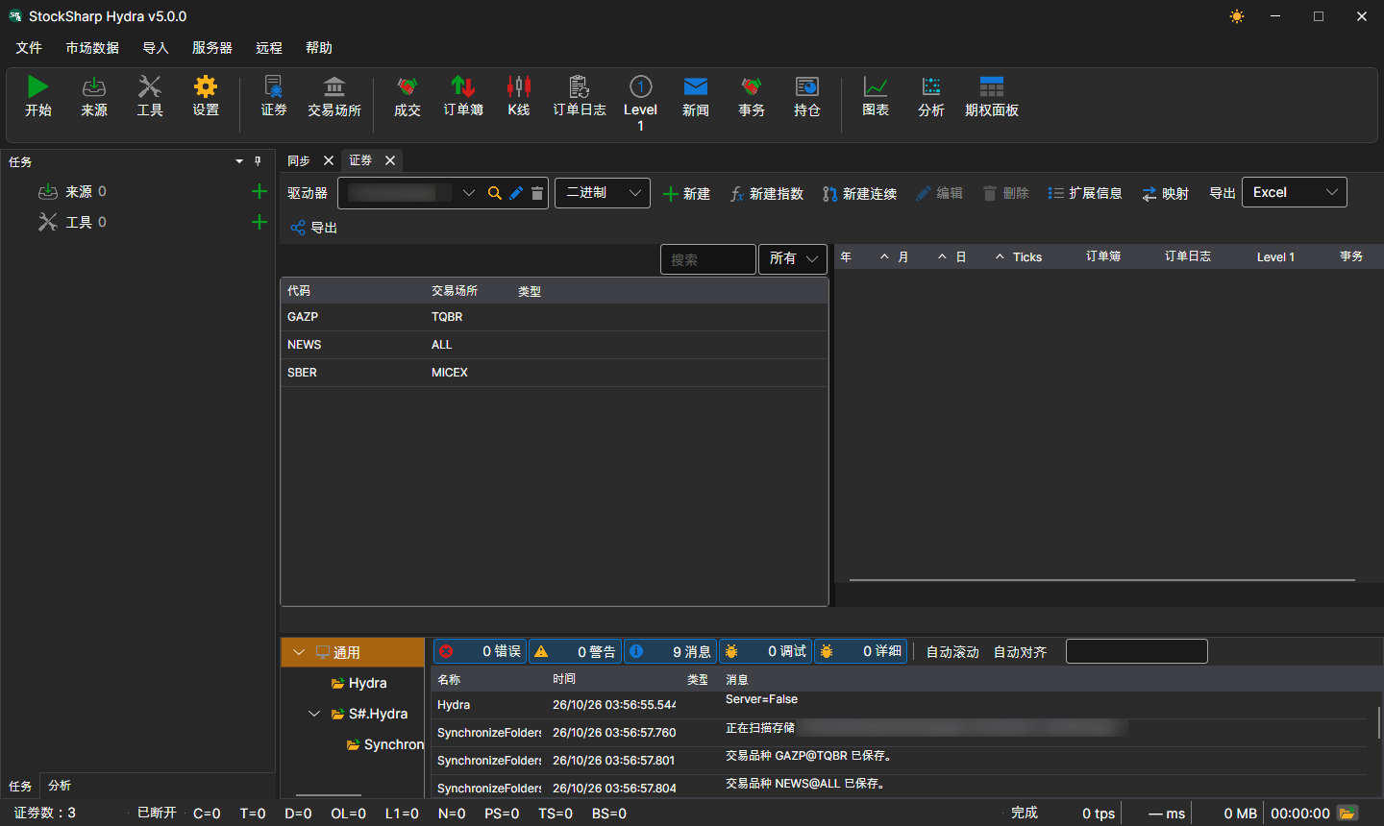Screen dimensions: 1384x826
Task: Open the Chart (图表) toolbar icon
Action: [875, 86]
